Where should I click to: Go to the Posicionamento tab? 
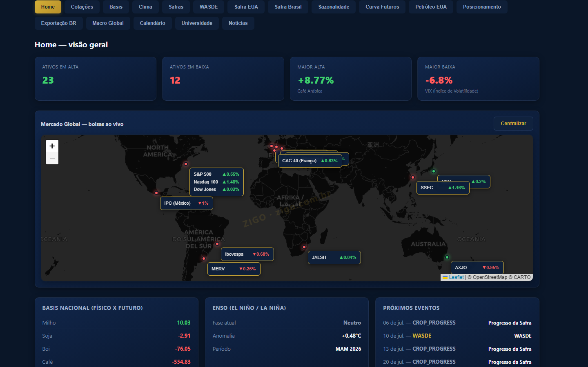click(x=482, y=7)
